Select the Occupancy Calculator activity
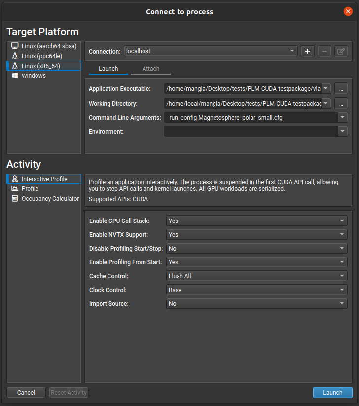The height and width of the screenshot is (406, 359). click(x=50, y=198)
